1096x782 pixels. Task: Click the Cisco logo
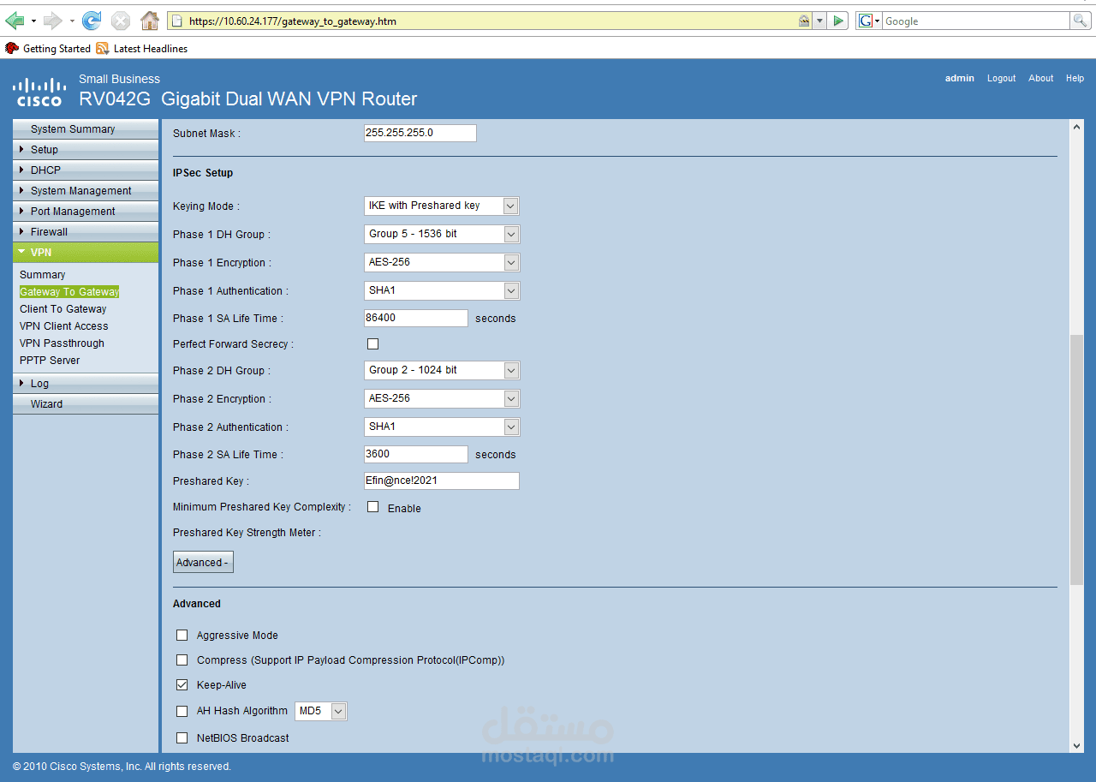click(39, 92)
